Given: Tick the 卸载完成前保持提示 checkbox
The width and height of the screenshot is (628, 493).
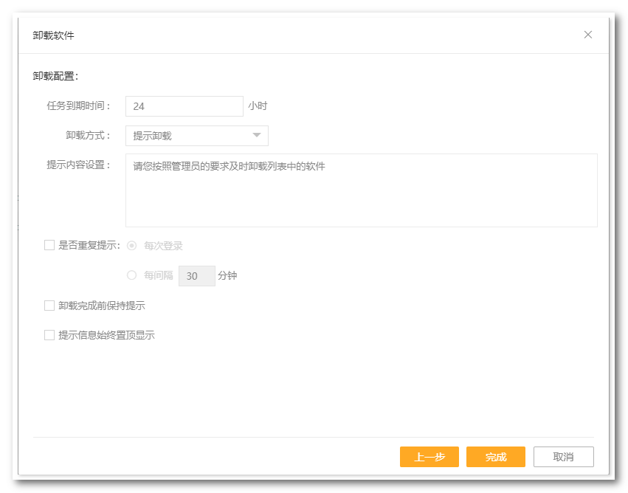Looking at the screenshot, I should [49, 306].
